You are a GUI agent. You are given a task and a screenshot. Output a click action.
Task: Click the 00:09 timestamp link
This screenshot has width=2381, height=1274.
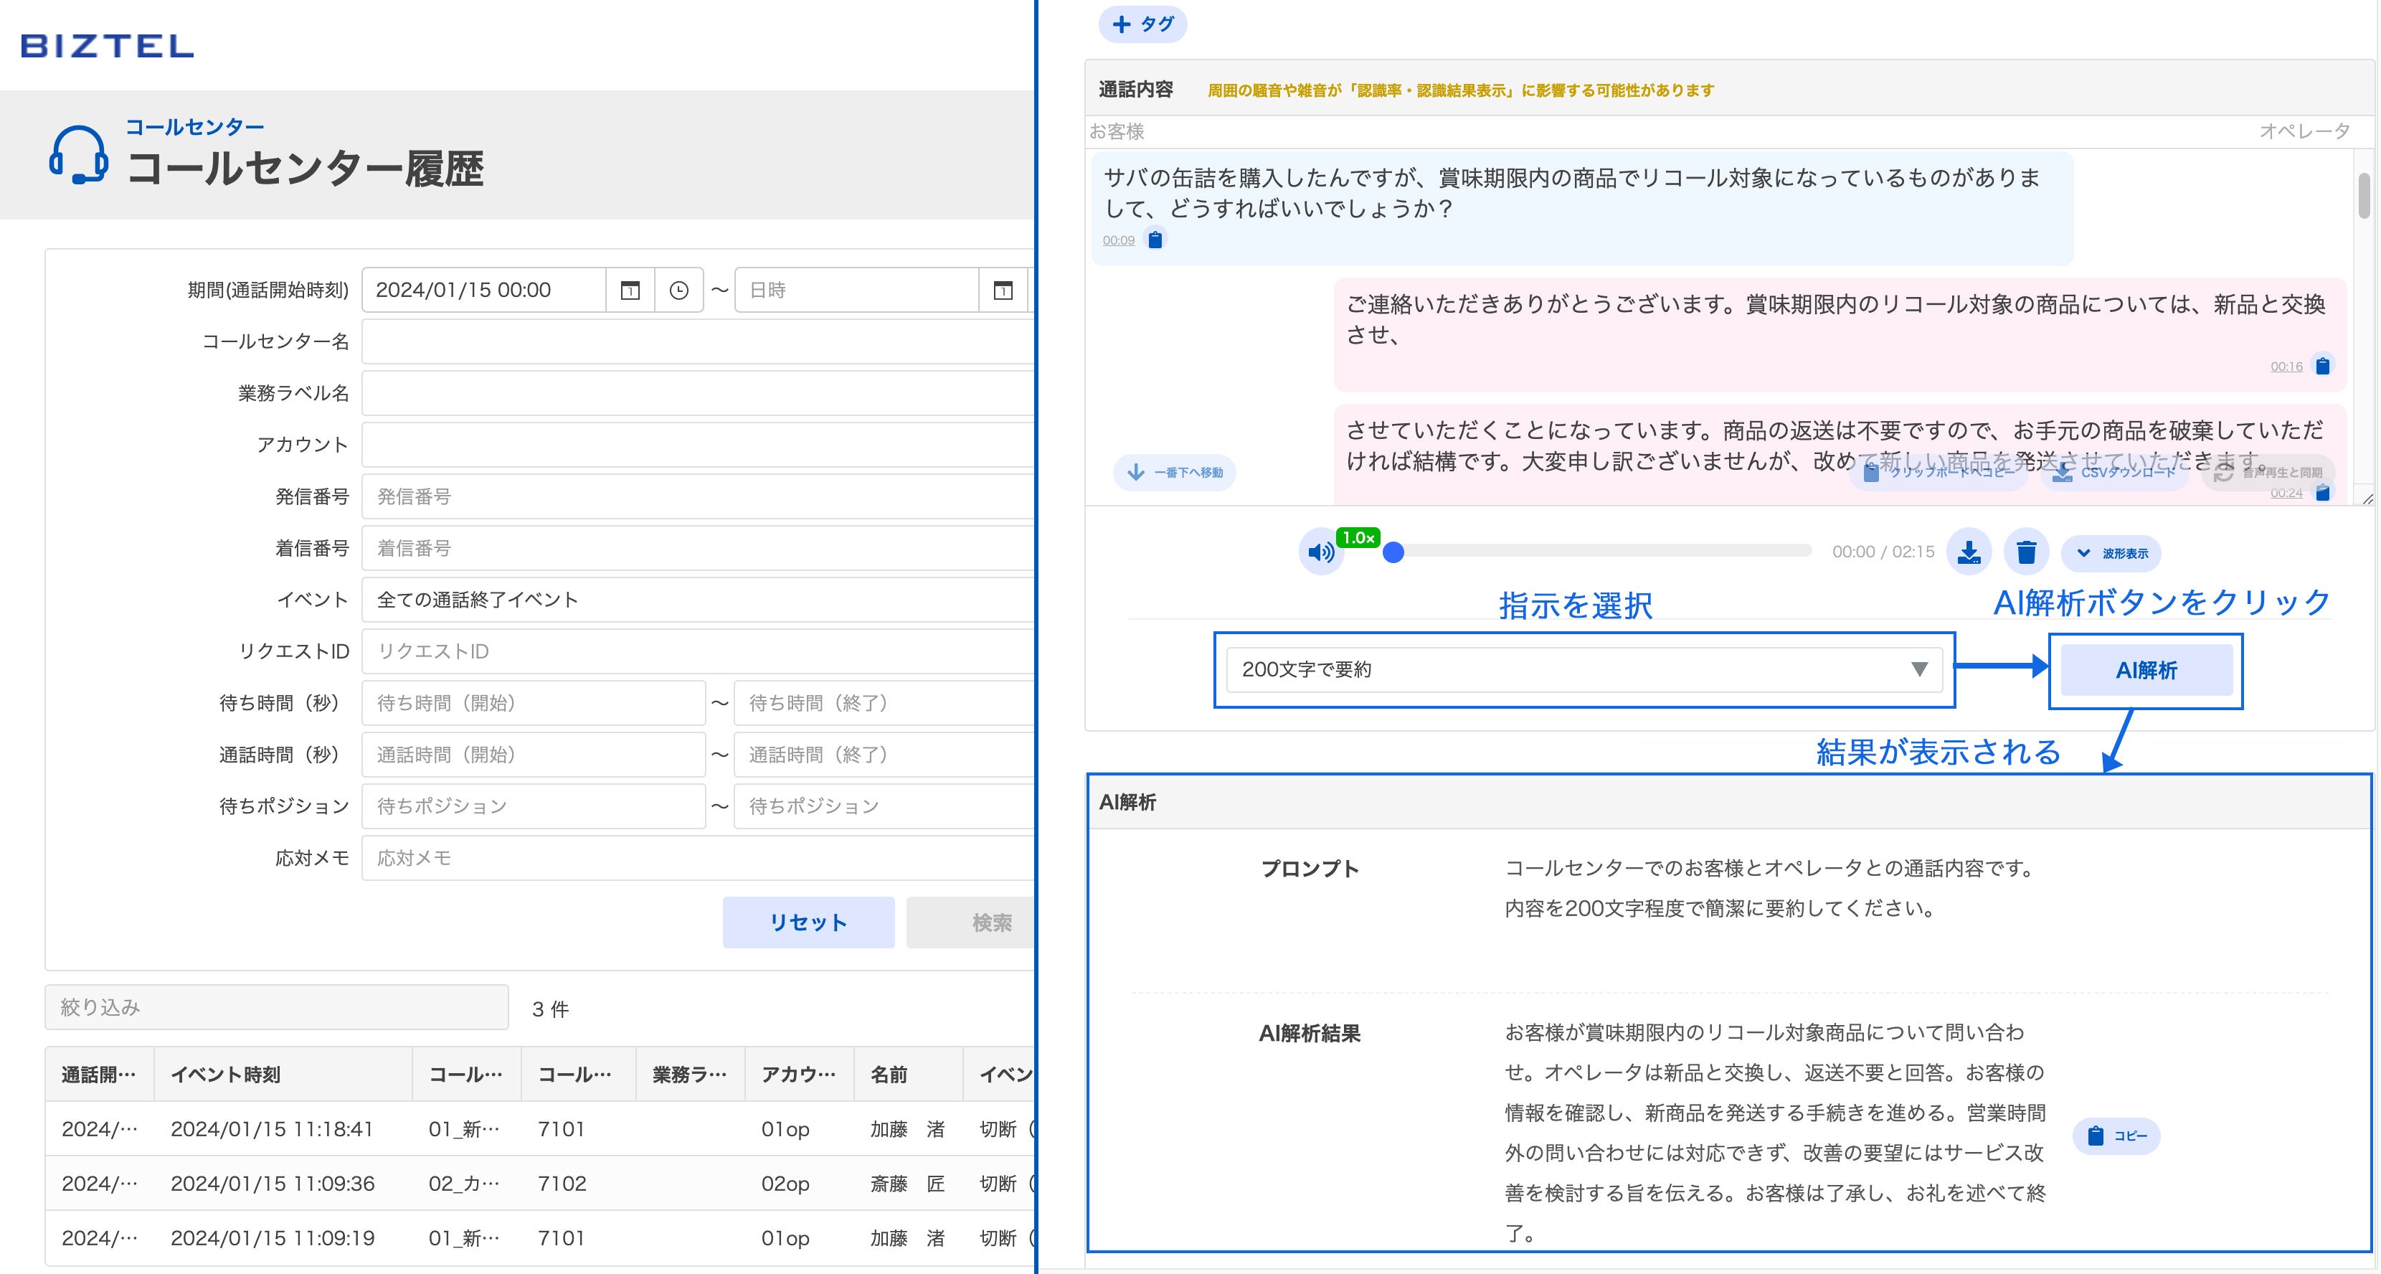(x=1118, y=240)
